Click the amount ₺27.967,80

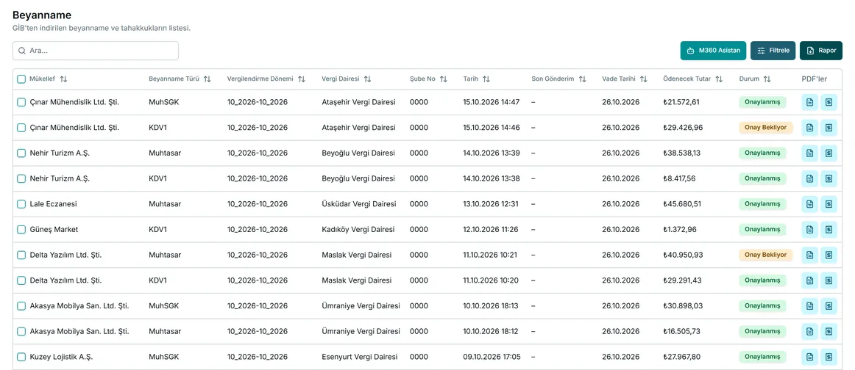click(682, 357)
